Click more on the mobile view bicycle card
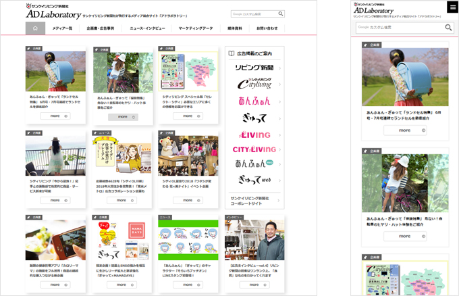 [x=405, y=237]
